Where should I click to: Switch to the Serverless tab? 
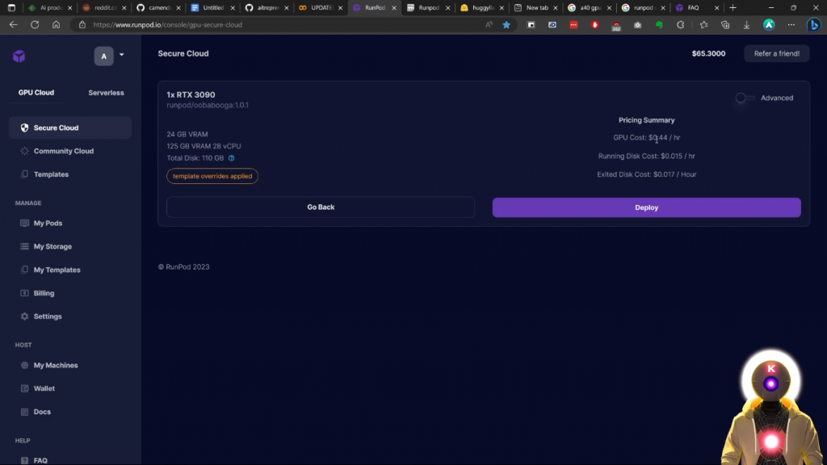click(x=106, y=92)
